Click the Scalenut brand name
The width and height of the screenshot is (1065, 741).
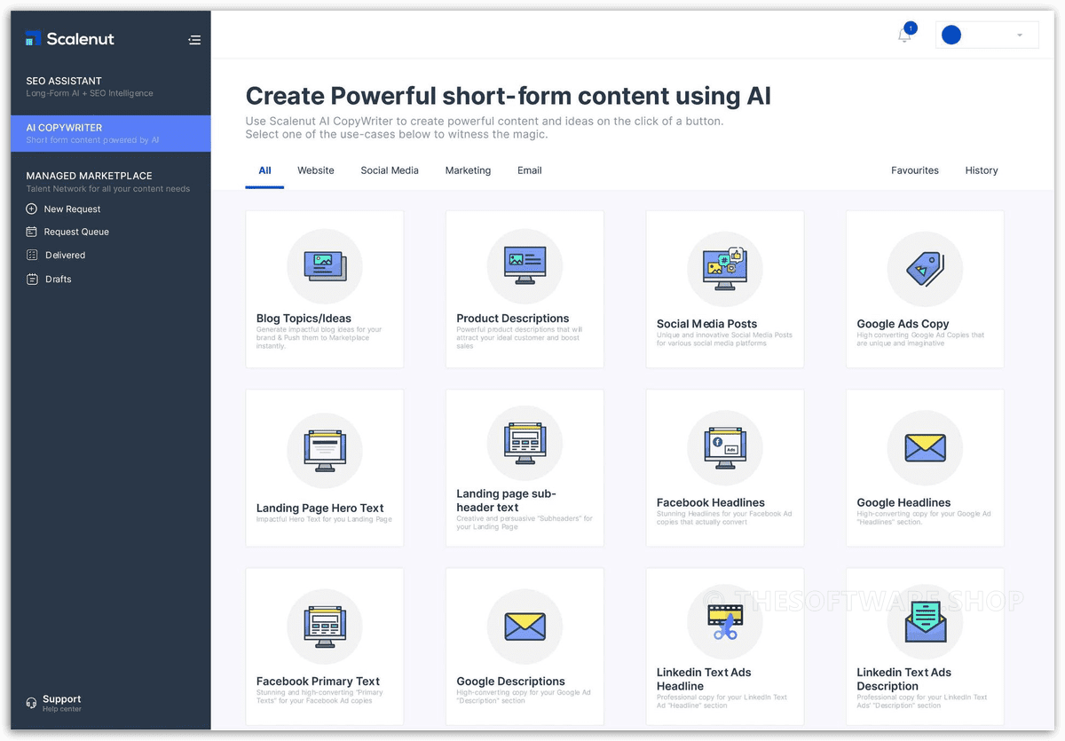tap(80, 39)
